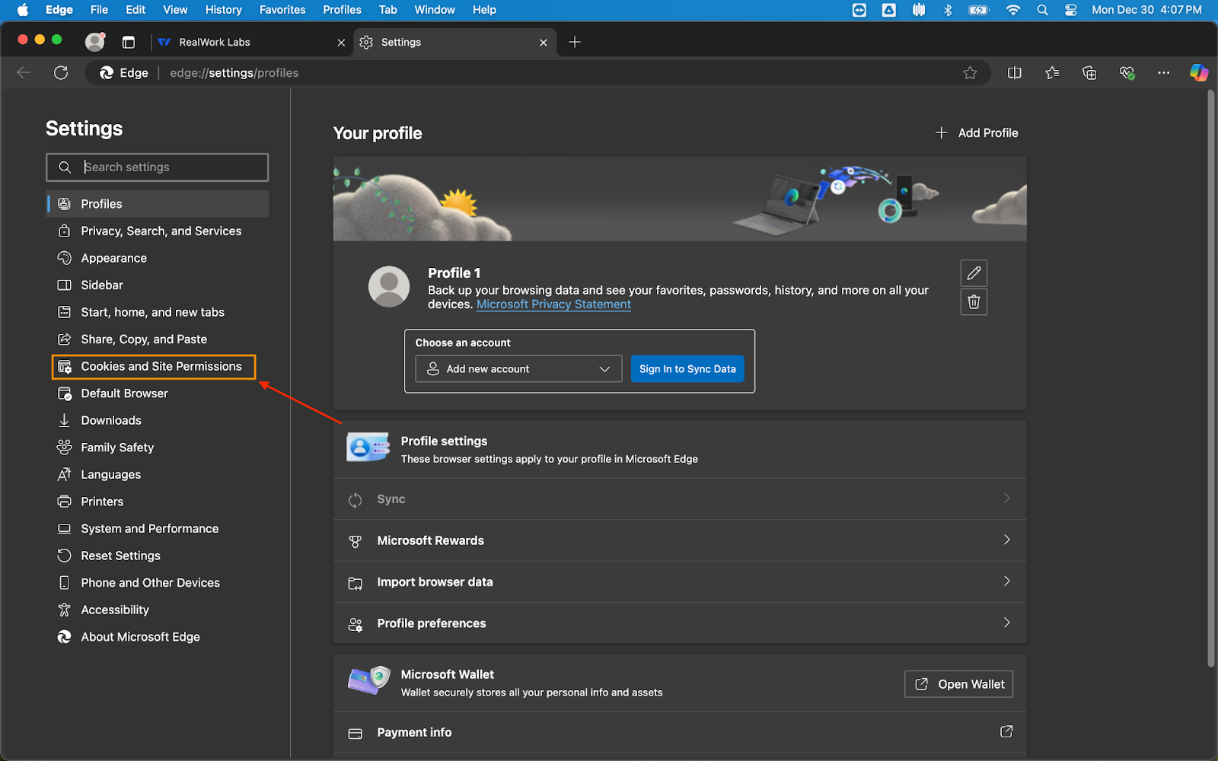Screen dimensions: 1218x761
Task: Go to Languages settings
Action: (x=157, y=475)
